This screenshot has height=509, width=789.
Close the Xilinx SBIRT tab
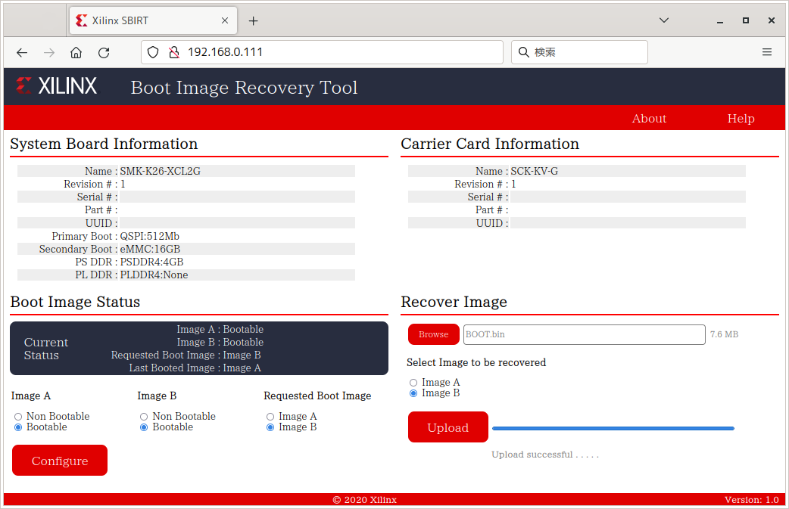[225, 20]
